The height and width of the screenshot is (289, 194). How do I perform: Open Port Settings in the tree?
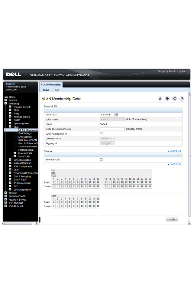click(25, 133)
